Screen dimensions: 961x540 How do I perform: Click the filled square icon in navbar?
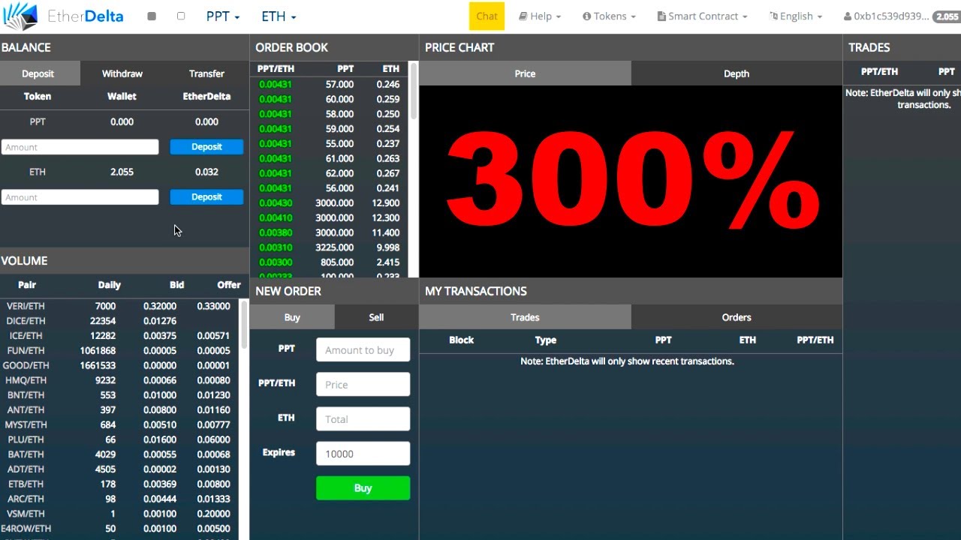click(152, 16)
